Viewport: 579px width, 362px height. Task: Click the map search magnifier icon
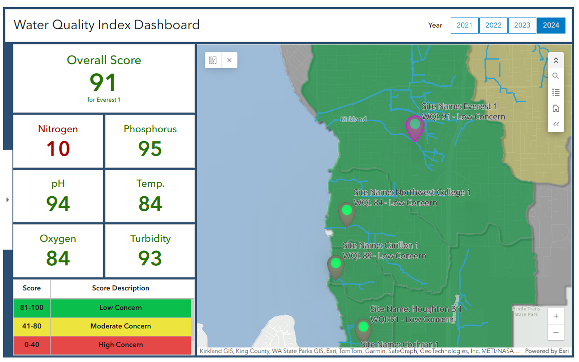[555, 76]
